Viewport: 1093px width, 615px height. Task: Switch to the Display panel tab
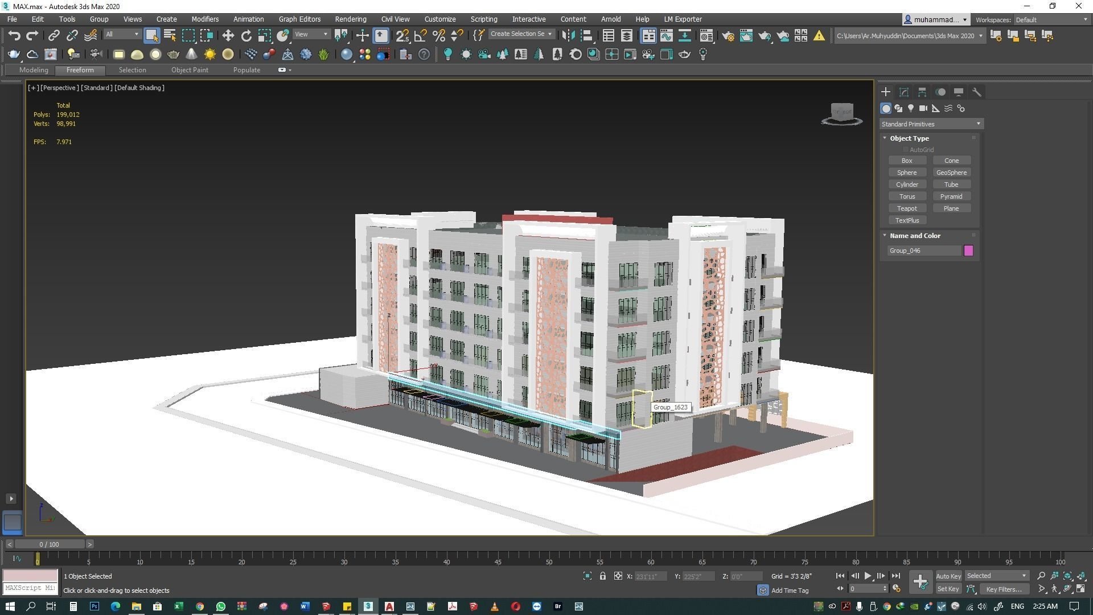coord(959,92)
